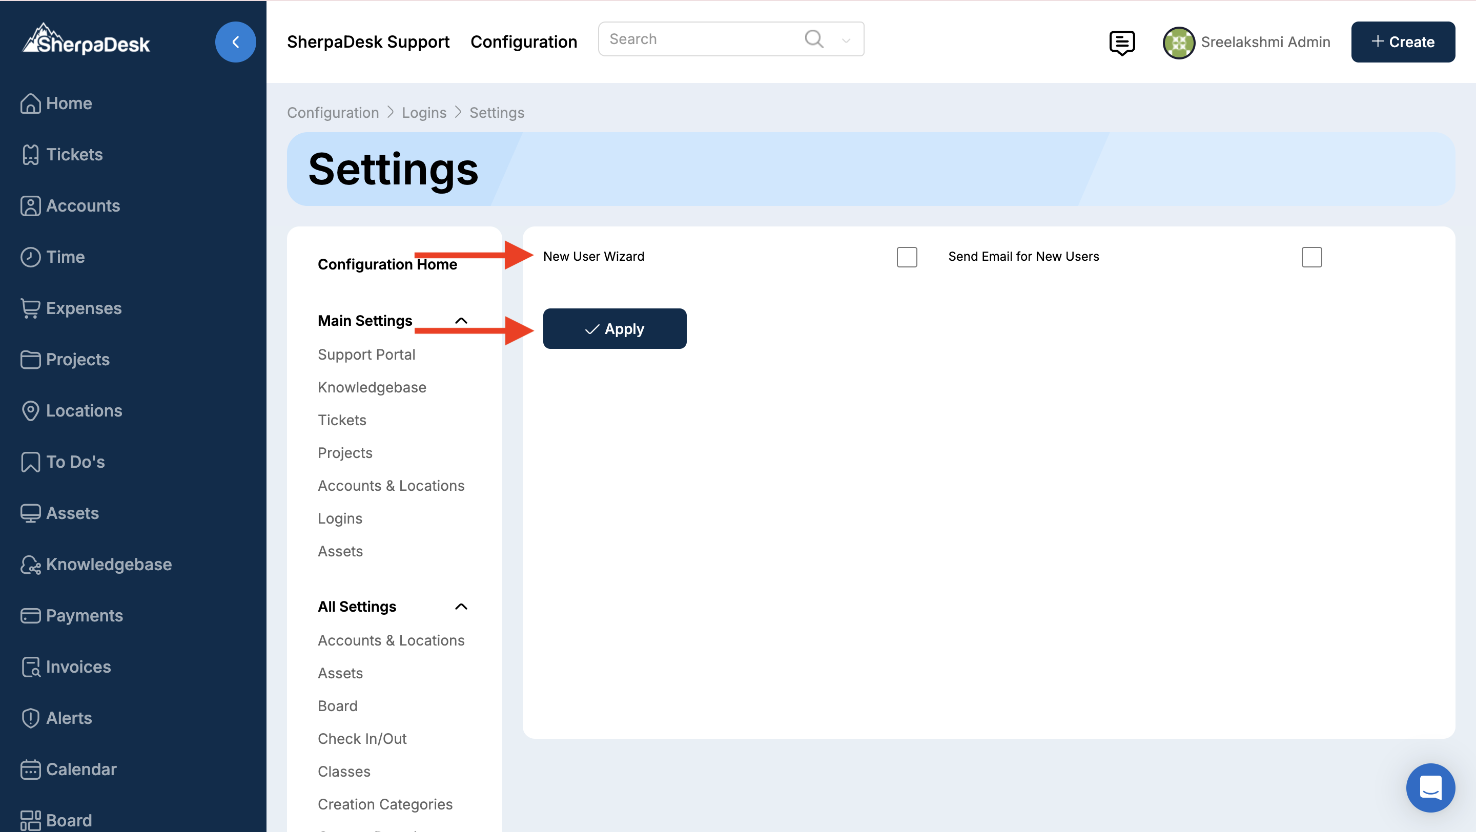1476x832 pixels.
Task: Click Logins in the breadcrumb
Action: (x=424, y=113)
